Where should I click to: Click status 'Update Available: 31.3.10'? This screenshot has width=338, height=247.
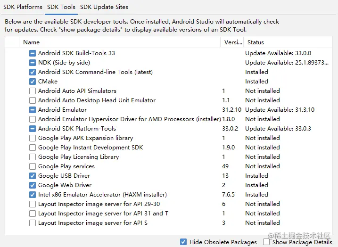[280, 110]
